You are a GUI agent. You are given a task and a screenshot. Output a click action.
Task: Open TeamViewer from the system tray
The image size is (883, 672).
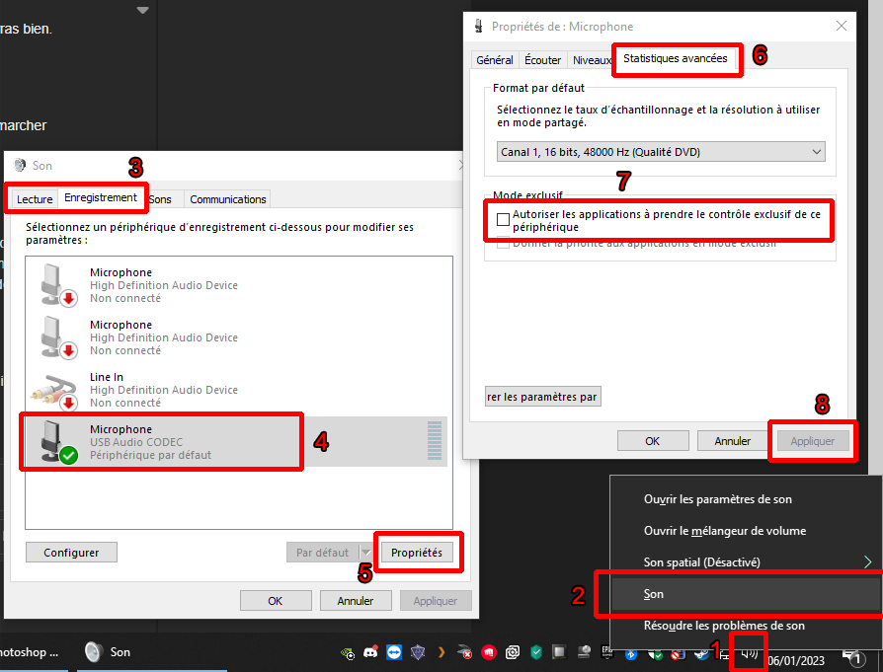point(395,652)
